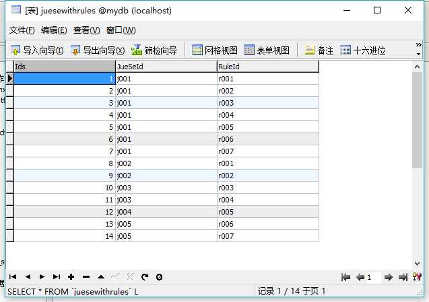This screenshot has height=302, width=429.
Task: Select JueSeId cell j004 in row 12
Action: click(166, 212)
